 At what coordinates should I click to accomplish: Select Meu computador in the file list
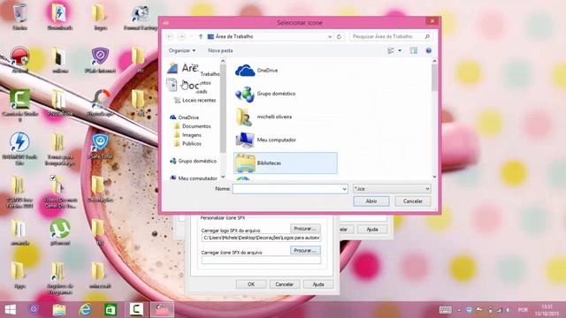pyautogui.click(x=265, y=140)
